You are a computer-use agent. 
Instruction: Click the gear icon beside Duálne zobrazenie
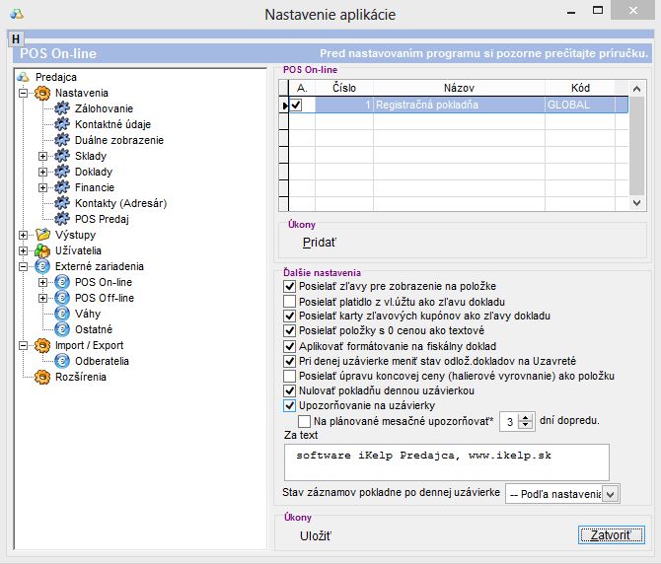pyautogui.click(x=62, y=140)
